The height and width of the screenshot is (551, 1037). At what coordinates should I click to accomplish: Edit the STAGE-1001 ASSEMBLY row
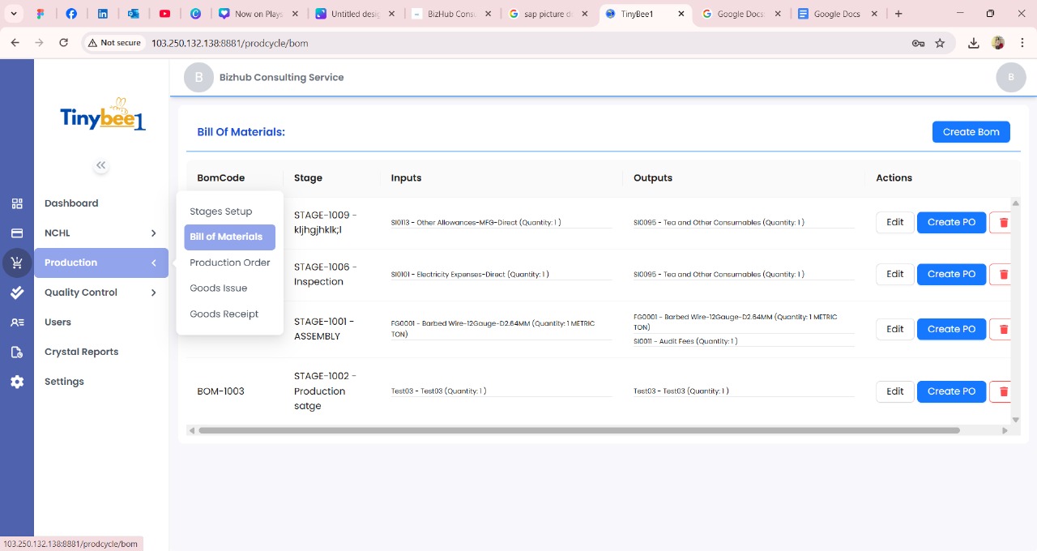pos(894,329)
